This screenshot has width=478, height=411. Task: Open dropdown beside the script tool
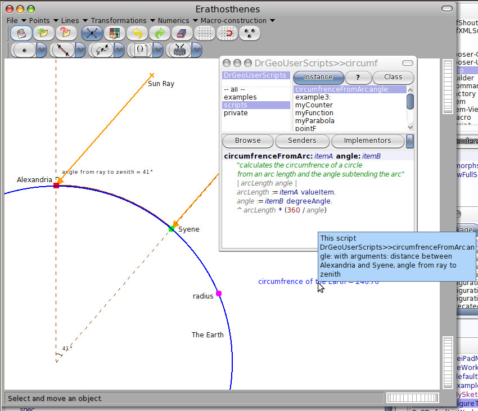(x=157, y=50)
